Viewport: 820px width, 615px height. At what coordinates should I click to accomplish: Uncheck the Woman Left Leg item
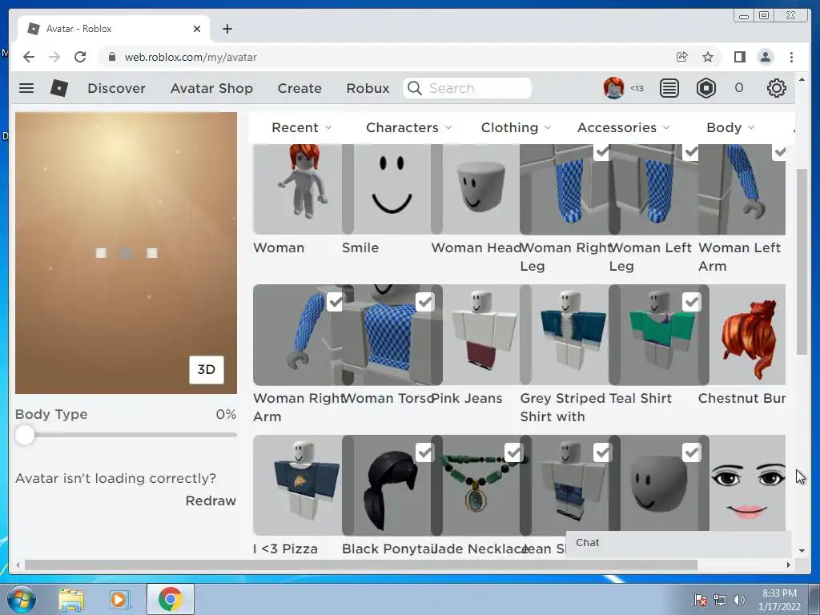coord(691,152)
